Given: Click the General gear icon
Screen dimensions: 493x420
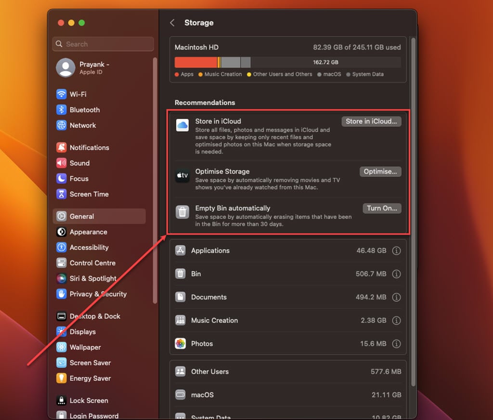Looking at the screenshot, I should [61, 216].
